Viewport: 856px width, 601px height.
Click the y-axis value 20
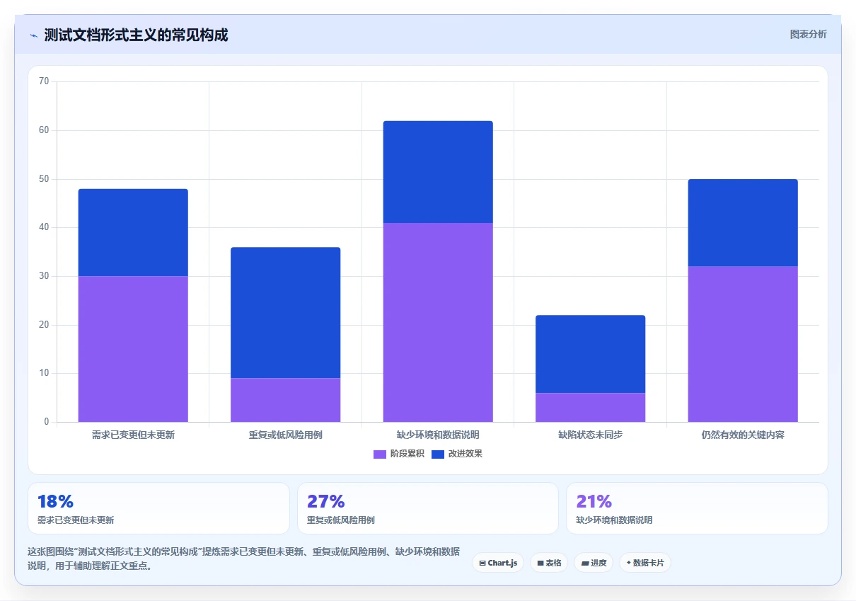click(x=45, y=325)
